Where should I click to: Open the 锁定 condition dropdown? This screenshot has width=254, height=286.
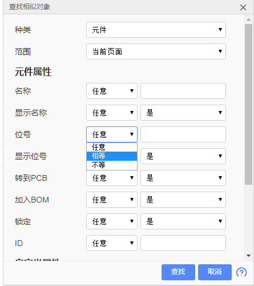pos(112,221)
